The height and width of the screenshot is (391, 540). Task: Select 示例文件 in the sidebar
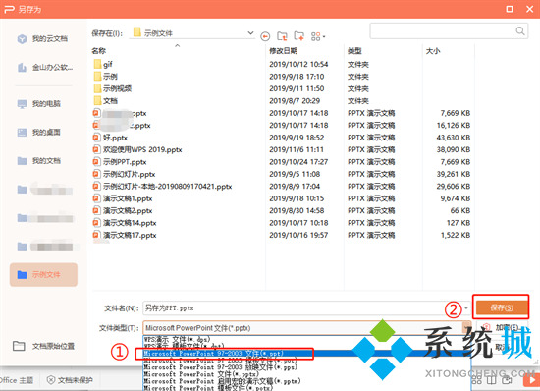(44, 274)
